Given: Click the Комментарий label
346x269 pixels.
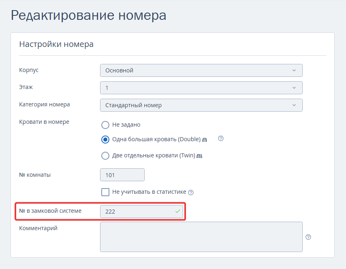Looking at the screenshot, I should click(x=38, y=228).
